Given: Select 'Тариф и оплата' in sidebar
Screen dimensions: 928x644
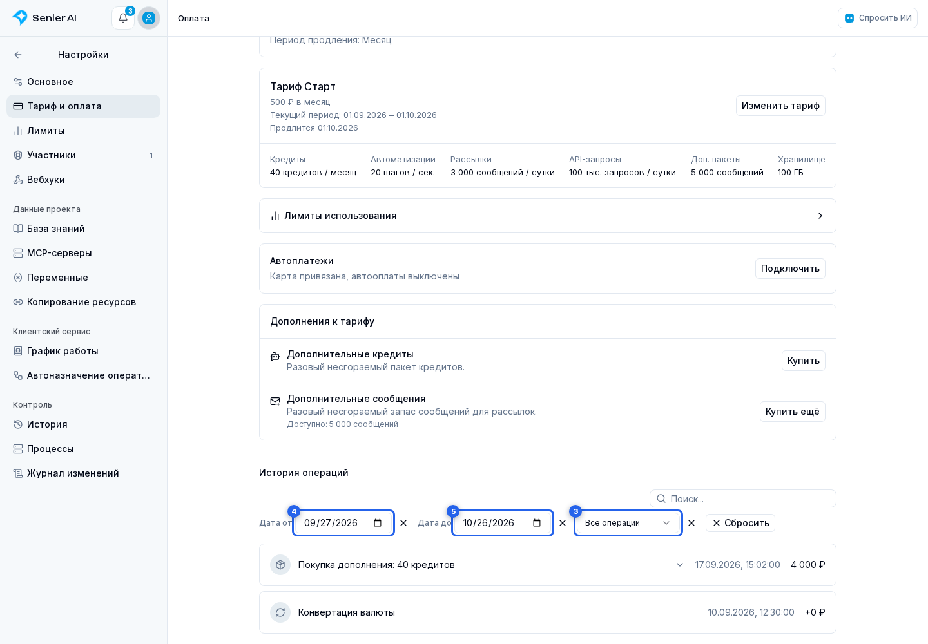Looking at the screenshot, I should coord(83,106).
